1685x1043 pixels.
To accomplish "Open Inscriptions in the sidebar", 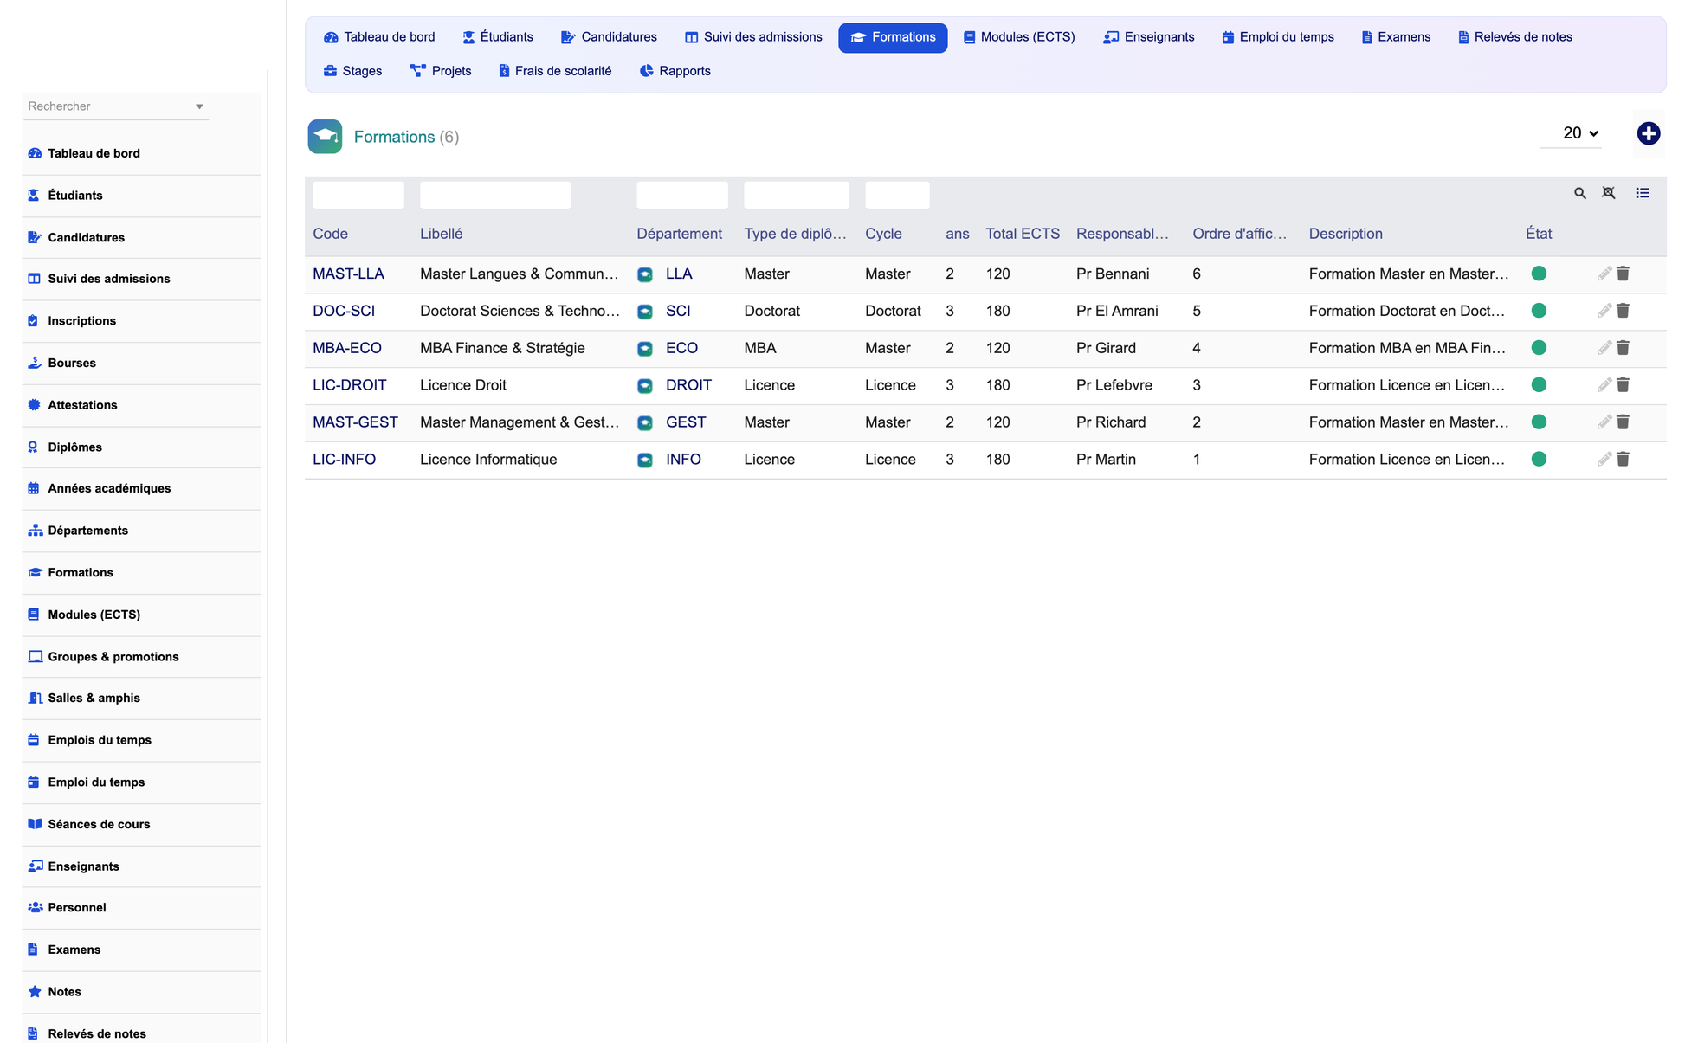I will click(x=141, y=321).
